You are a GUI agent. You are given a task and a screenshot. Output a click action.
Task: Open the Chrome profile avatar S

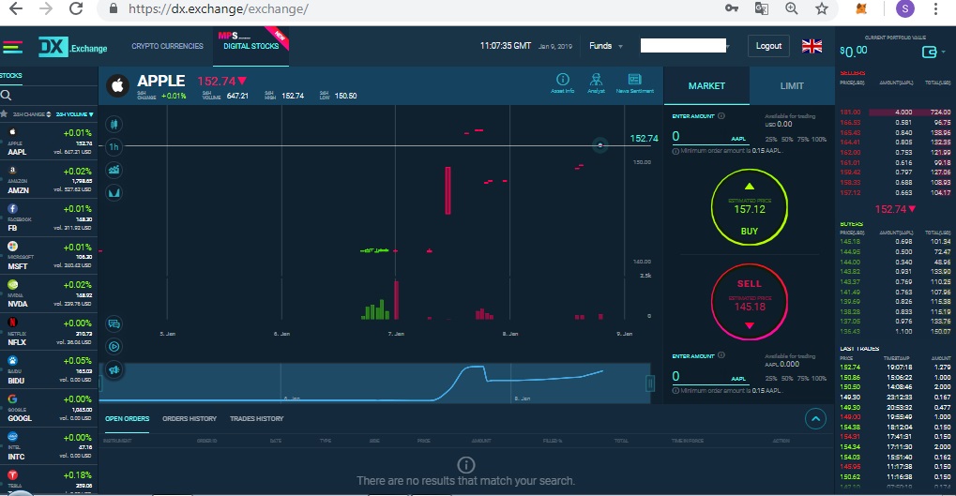[904, 8]
